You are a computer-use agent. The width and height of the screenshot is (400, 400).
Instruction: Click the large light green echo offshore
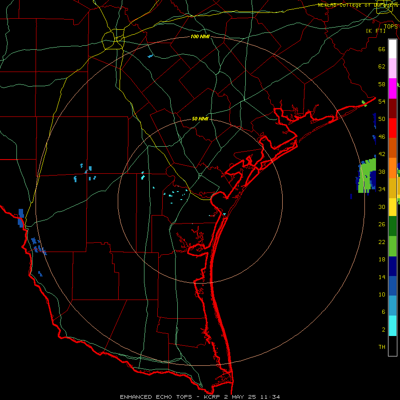367,176
